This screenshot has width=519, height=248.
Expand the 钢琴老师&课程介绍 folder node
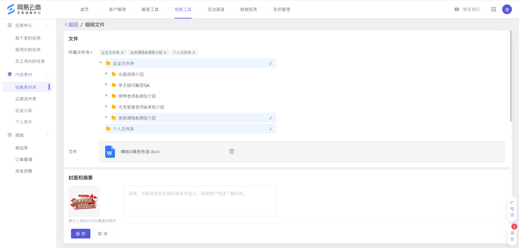click(106, 95)
